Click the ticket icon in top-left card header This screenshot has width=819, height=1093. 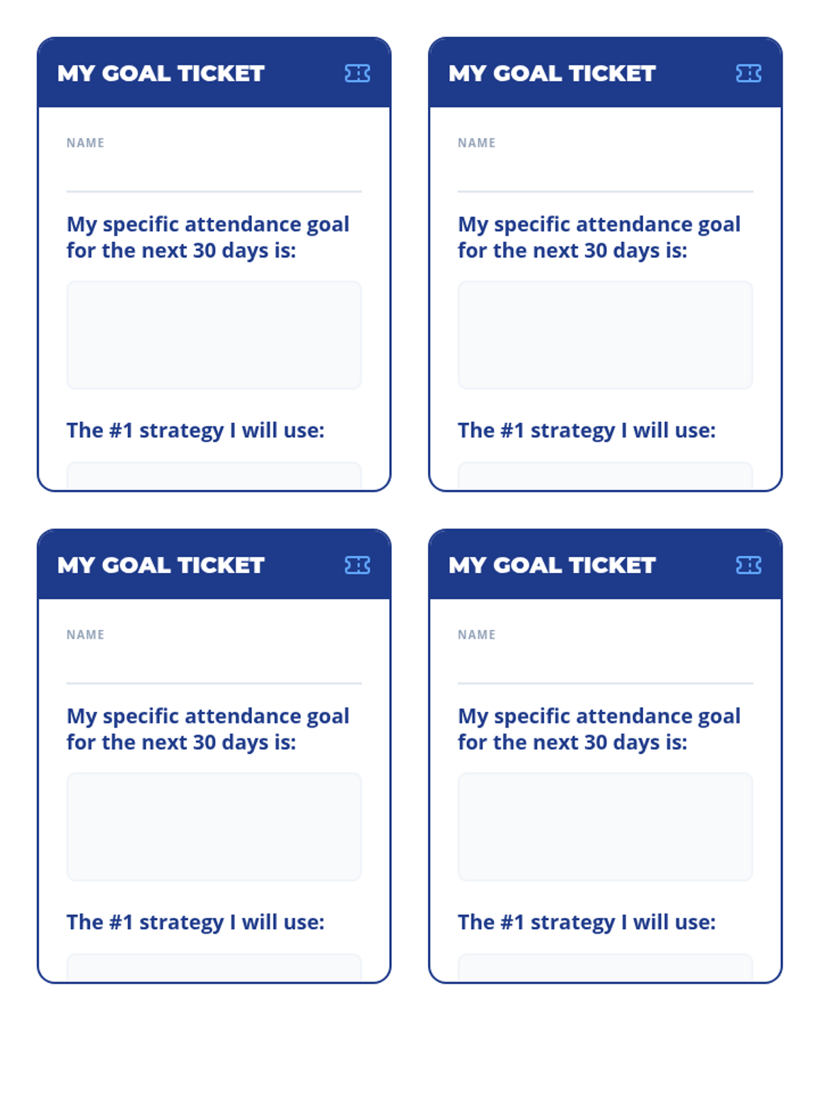pyautogui.click(x=357, y=73)
